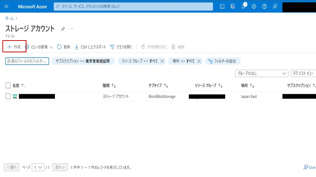Click Japan East location cell
This screenshot has height=177, width=316.
tap(249, 96)
